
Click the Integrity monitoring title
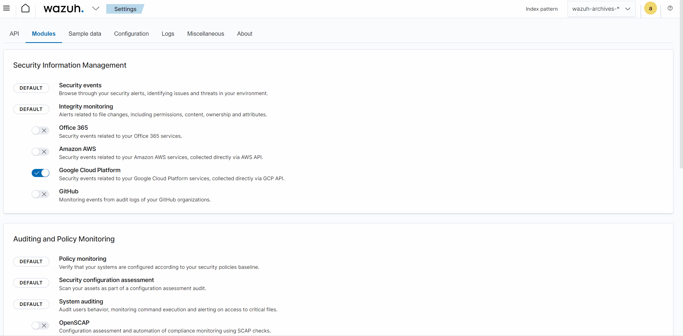pyautogui.click(x=86, y=106)
